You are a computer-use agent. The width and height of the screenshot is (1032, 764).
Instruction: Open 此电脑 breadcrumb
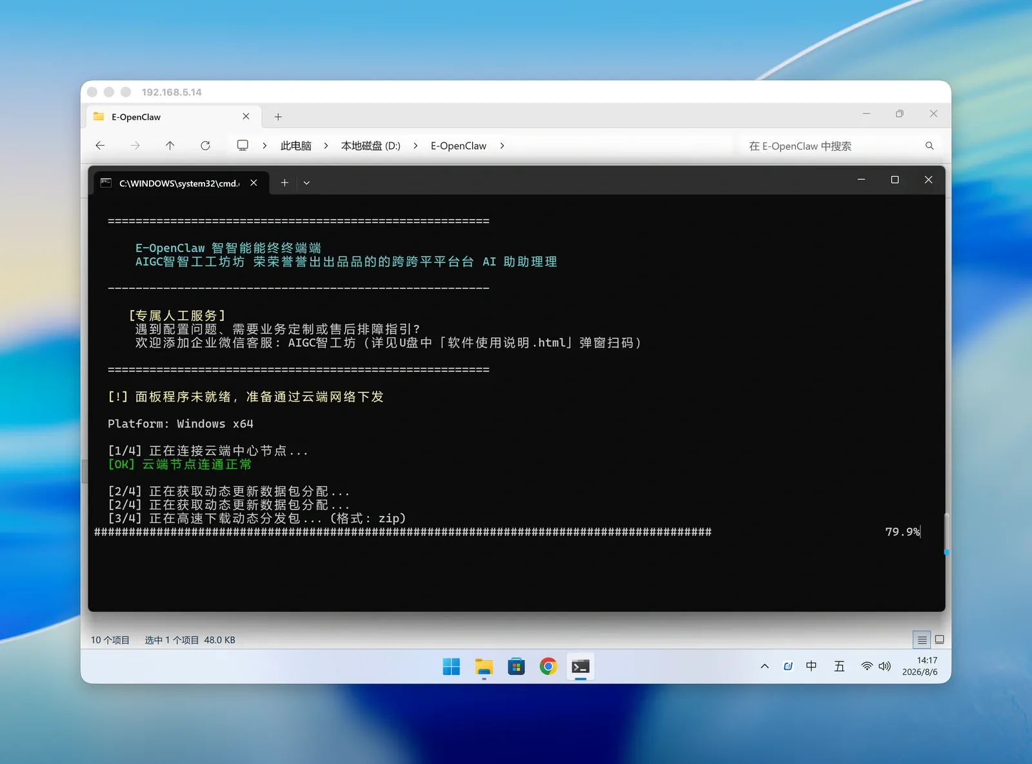click(295, 146)
